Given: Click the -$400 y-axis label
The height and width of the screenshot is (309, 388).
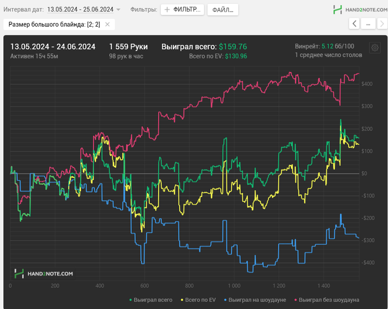Looking at the screenshot, I should point(367,262).
